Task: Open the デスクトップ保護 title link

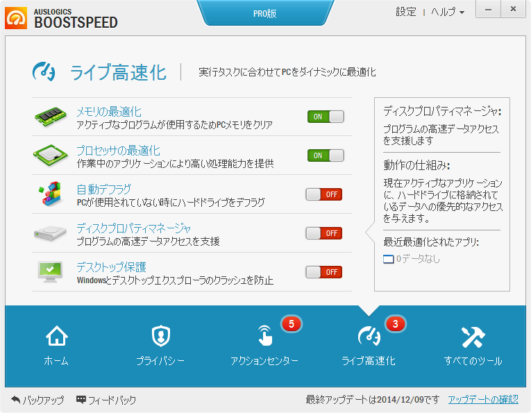Action: 111,267
